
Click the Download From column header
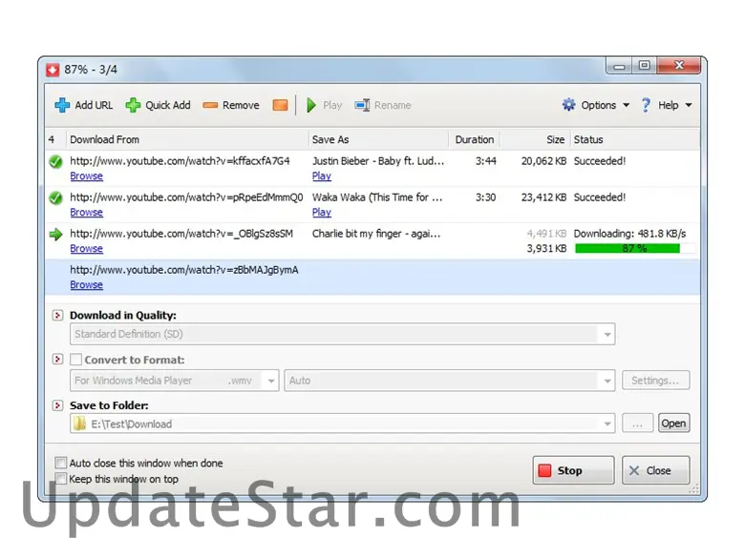[187, 139]
